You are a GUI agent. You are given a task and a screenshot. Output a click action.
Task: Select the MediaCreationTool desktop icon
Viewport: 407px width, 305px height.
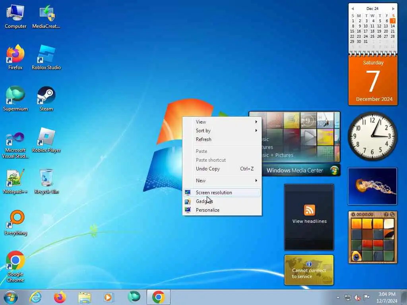(46, 16)
